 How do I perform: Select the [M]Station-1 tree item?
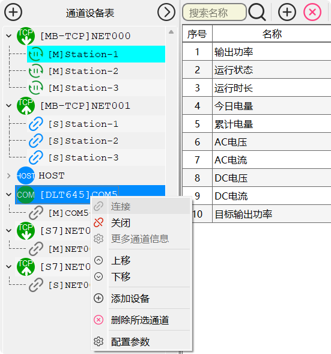[x=96, y=54]
